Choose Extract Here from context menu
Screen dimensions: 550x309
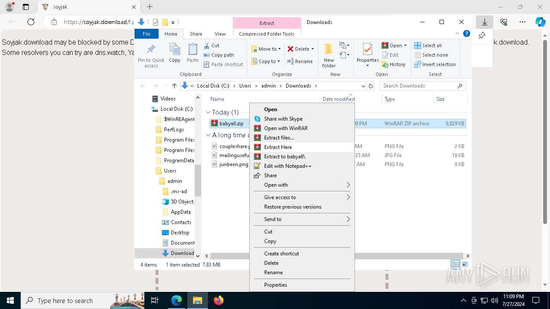point(302,147)
